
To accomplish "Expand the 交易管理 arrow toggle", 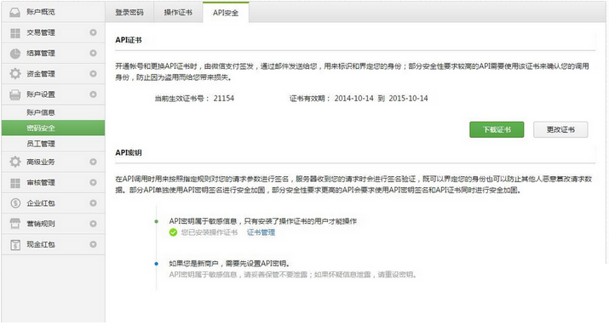I will point(93,32).
